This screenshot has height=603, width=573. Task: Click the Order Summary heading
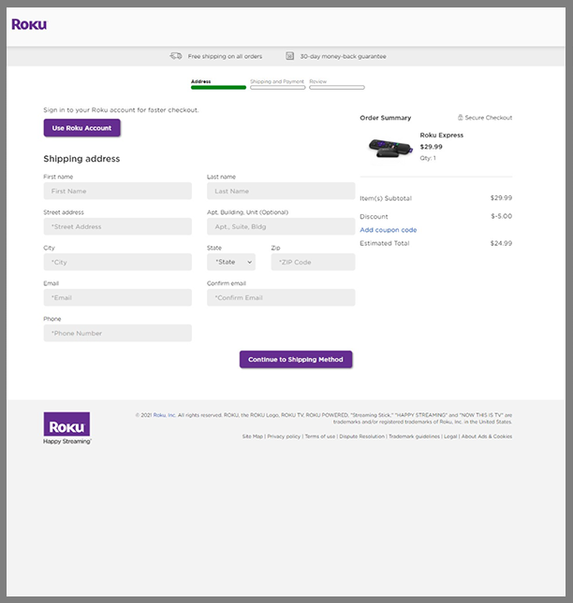click(x=386, y=118)
